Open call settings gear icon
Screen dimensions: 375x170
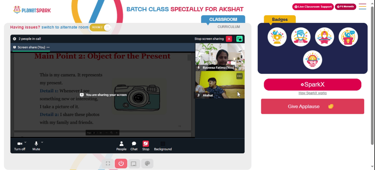tap(15, 38)
